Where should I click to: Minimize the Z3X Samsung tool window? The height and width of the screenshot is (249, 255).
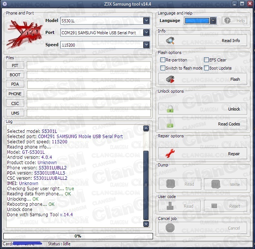click(x=235, y=4)
